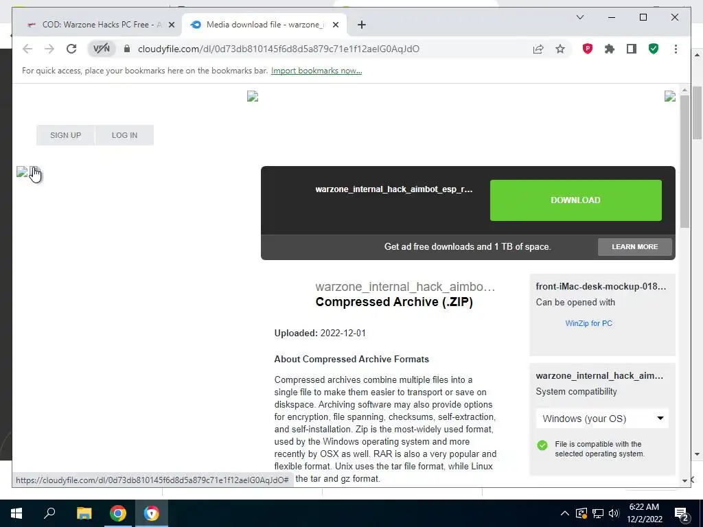Click the Uploaded: 2022-12-01 text

click(x=320, y=333)
